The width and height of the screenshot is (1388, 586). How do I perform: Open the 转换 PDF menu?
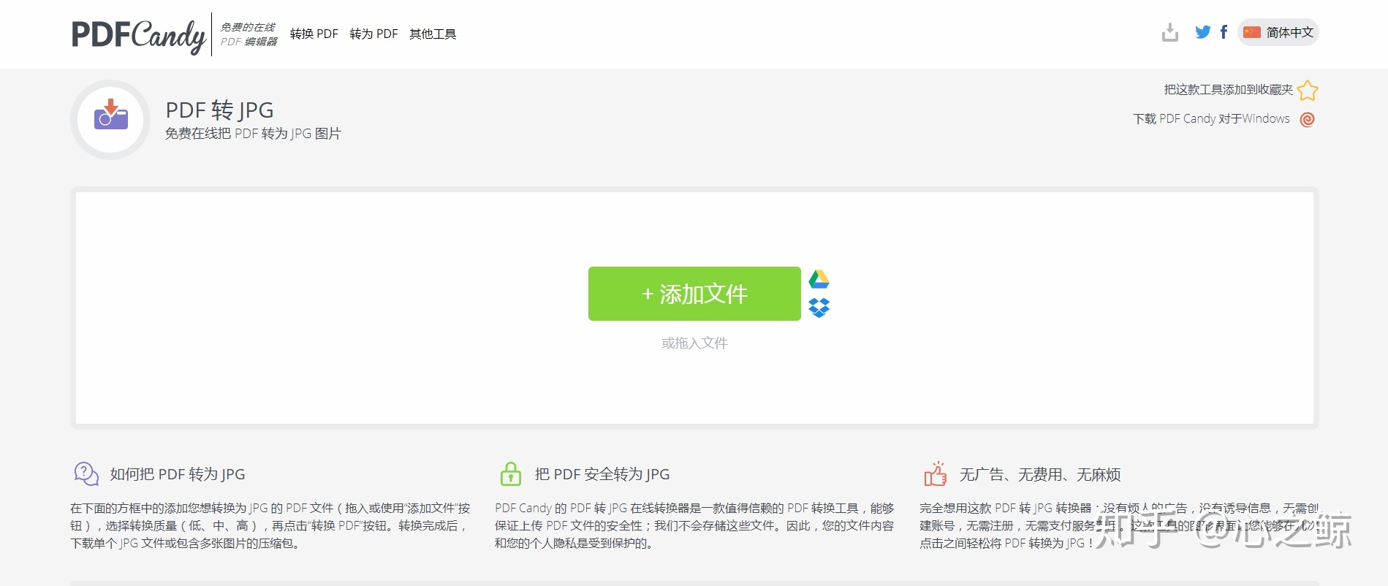click(314, 34)
